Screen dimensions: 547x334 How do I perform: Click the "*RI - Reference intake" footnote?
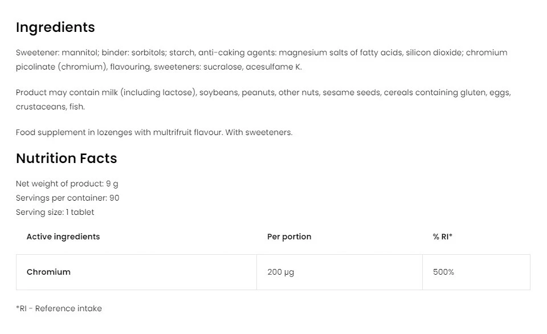(x=59, y=308)
